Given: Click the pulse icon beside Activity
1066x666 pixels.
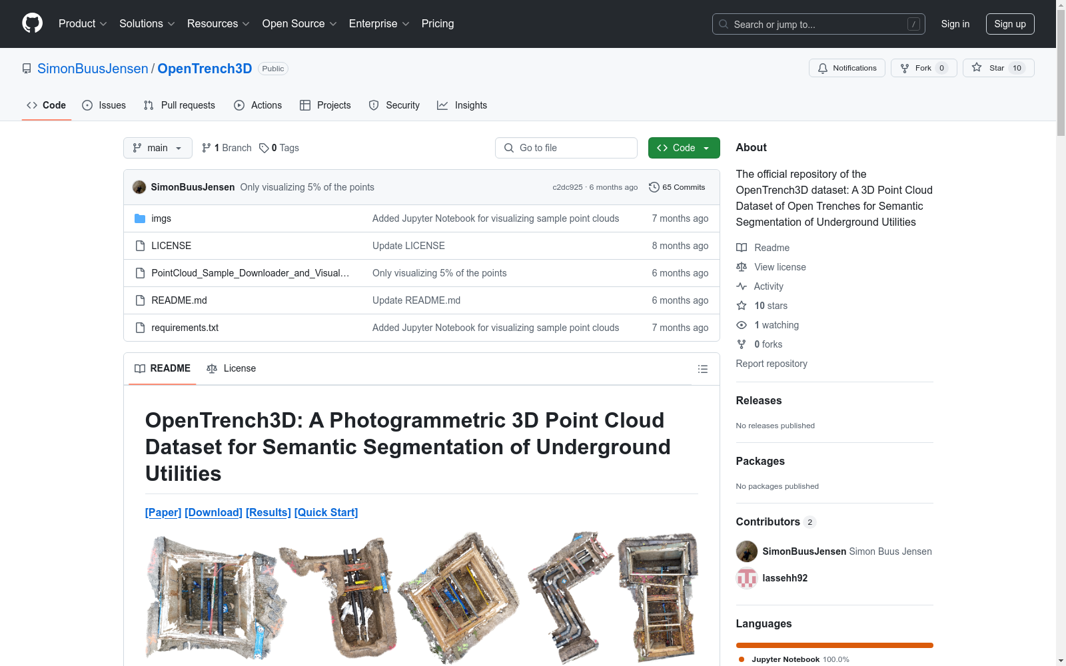Looking at the screenshot, I should tap(742, 286).
